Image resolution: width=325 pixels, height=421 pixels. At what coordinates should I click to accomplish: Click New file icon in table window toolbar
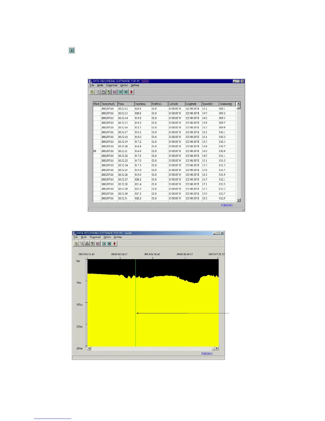(92, 92)
